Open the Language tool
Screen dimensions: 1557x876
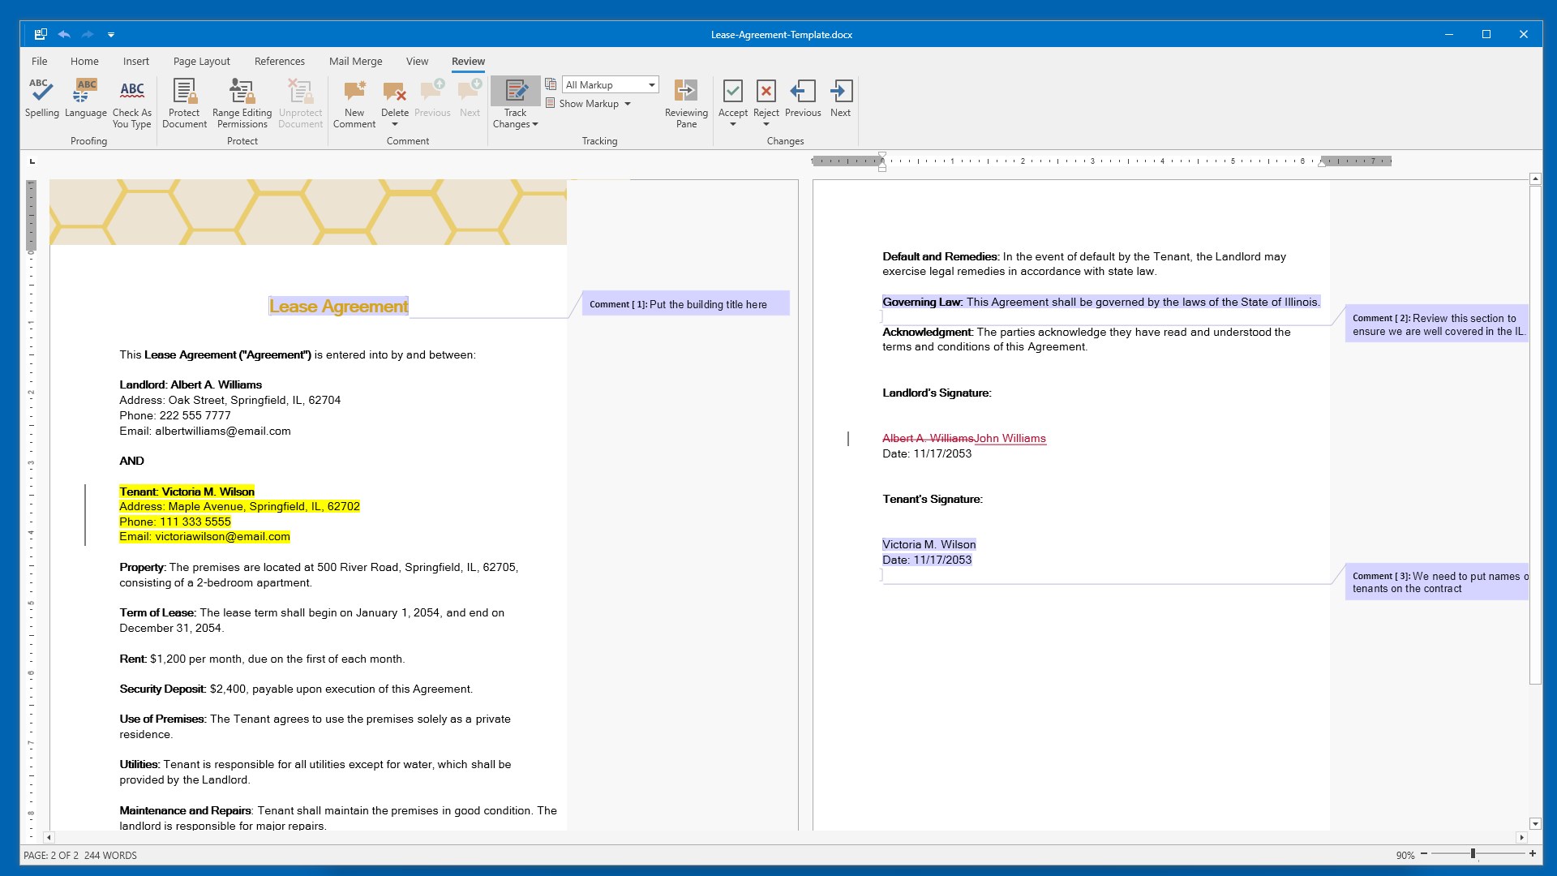pos(84,101)
